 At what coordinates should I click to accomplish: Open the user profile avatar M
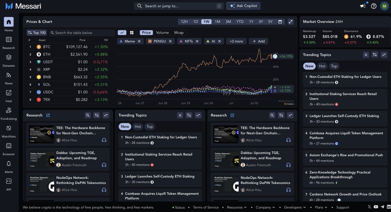(384, 6)
